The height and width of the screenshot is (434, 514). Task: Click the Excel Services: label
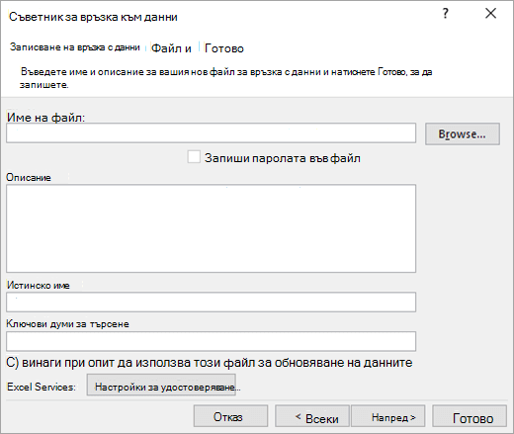click(42, 387)
